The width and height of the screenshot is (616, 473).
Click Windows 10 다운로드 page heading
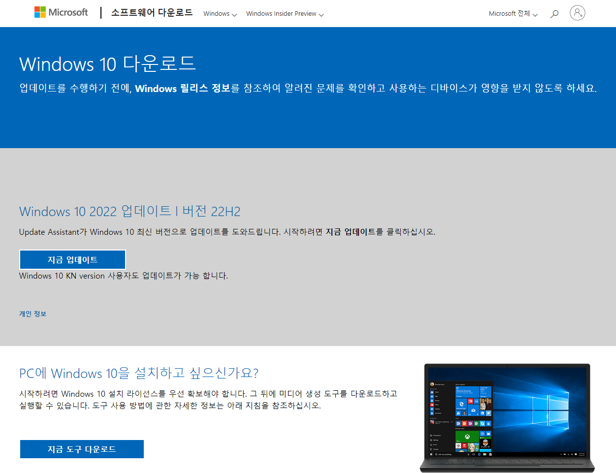click(107, 64)
